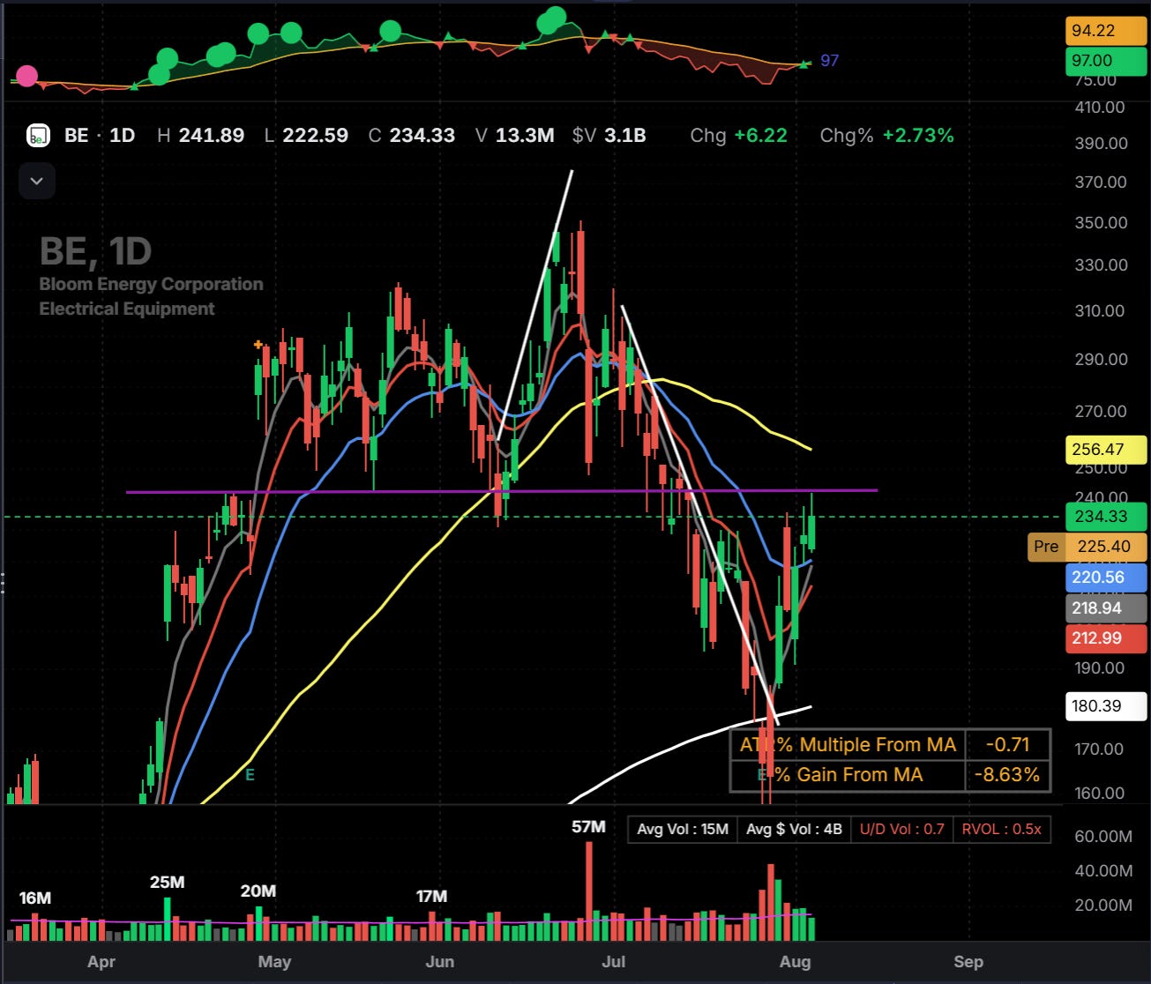Click the Avg $ Vol : 4B stat

click(794, 829)
